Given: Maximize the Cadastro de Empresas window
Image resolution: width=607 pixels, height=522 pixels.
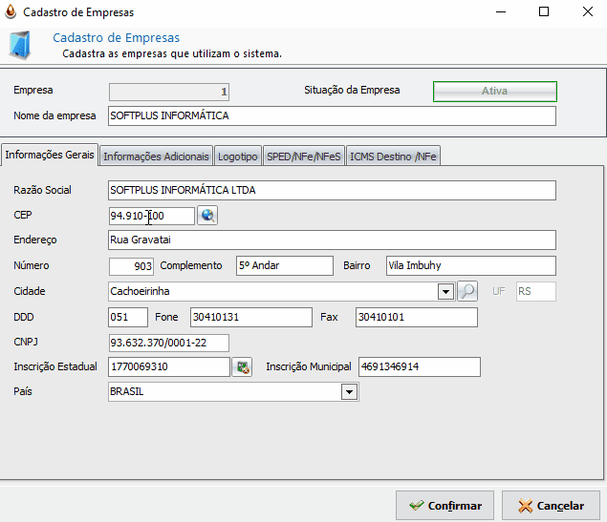Looking at the screenshot, I should tap(544, 12).
